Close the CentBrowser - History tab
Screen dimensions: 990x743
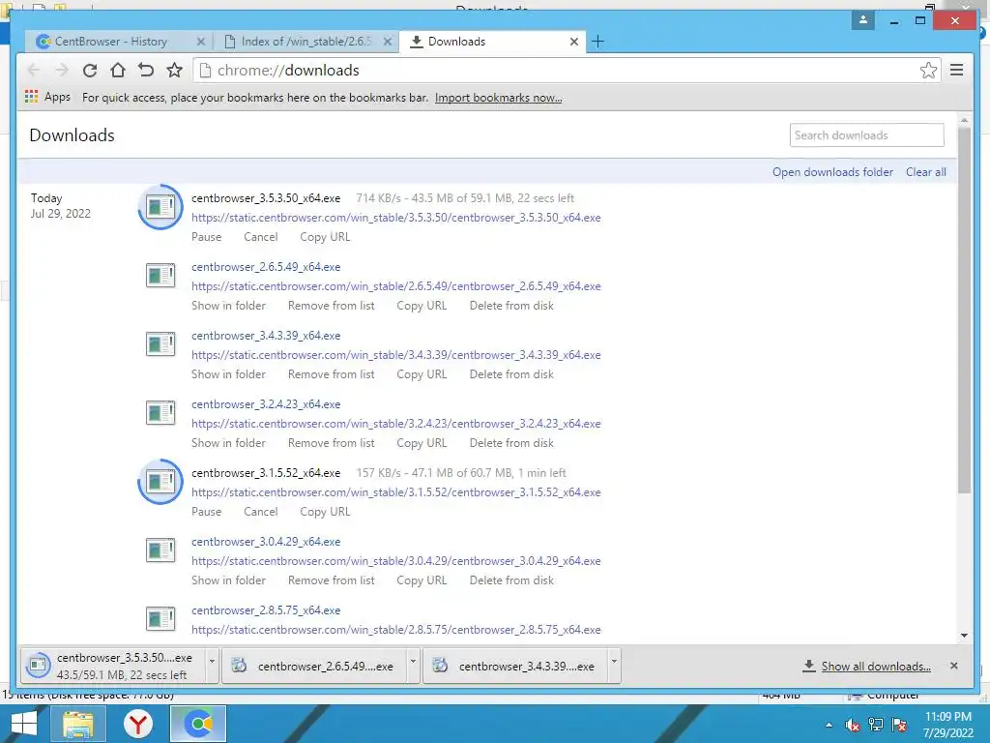click(201, 42)
